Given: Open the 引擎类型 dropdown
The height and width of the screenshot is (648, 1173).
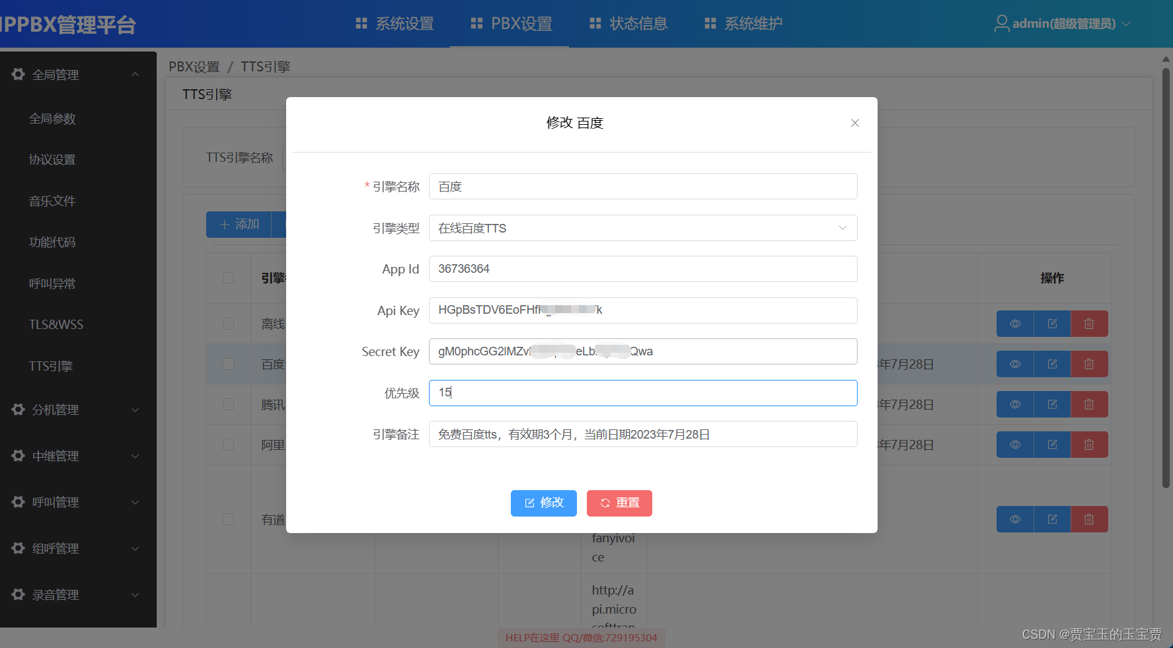Looking at the screenshot, I should pyautogui.click(x=643, y=228).
